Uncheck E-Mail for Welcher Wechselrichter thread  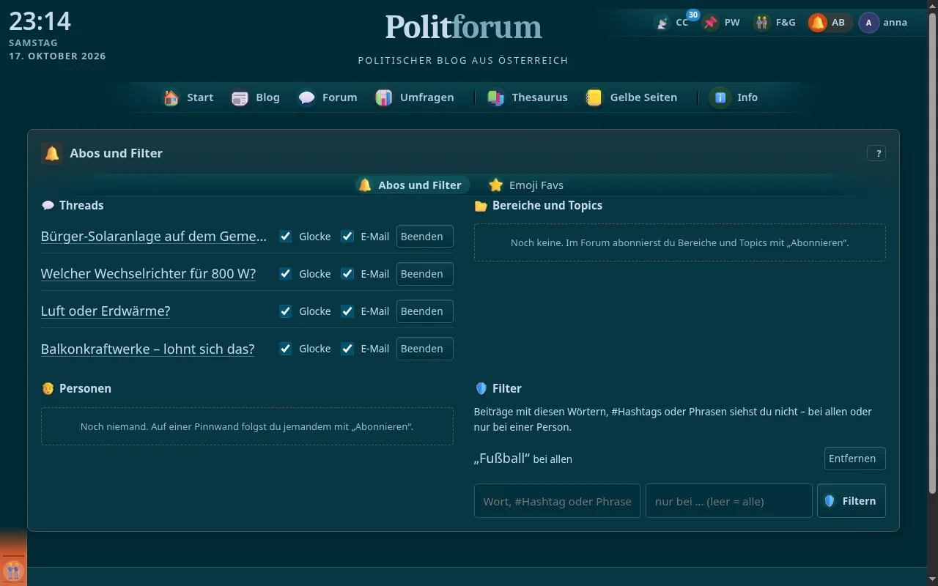347,274
